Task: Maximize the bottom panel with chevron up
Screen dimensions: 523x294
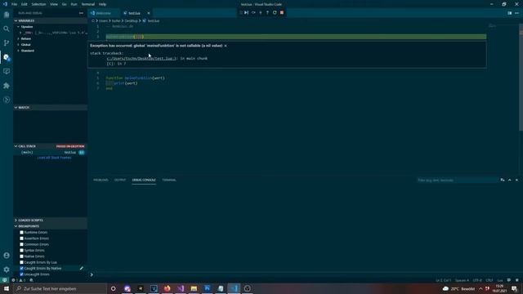Action: coord(510,180)
